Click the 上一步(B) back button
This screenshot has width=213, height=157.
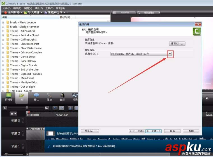[137, 131]
